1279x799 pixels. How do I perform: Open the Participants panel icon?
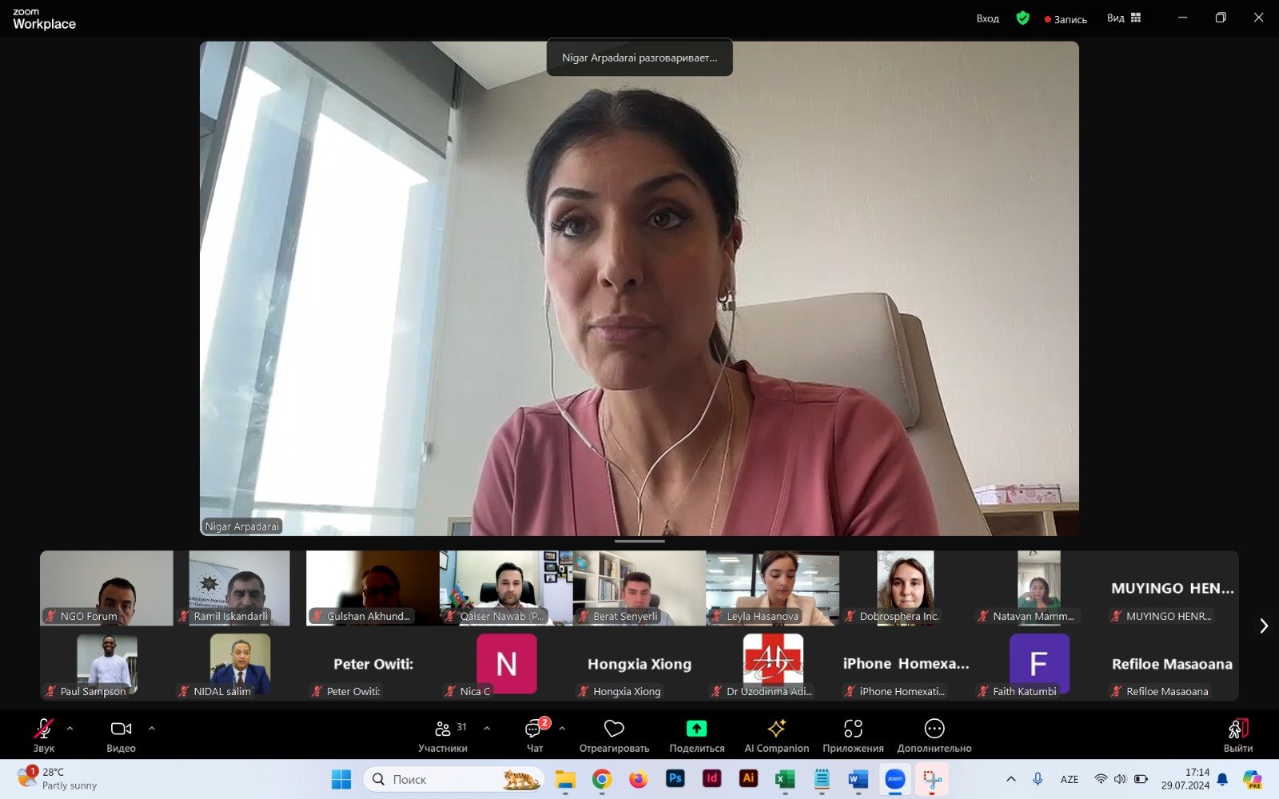click(x=443, y=729)
